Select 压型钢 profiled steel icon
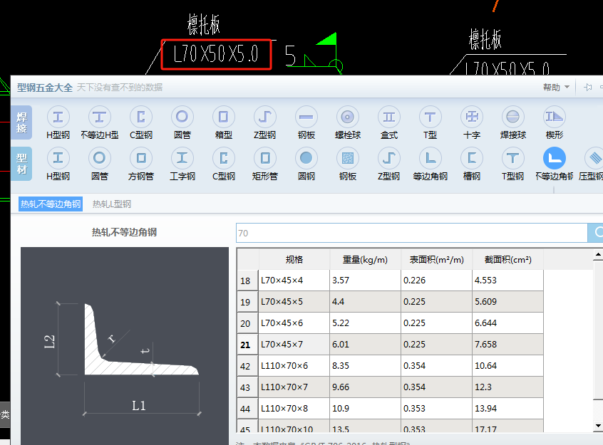This screenshot has width=603, height=445. 594,158
